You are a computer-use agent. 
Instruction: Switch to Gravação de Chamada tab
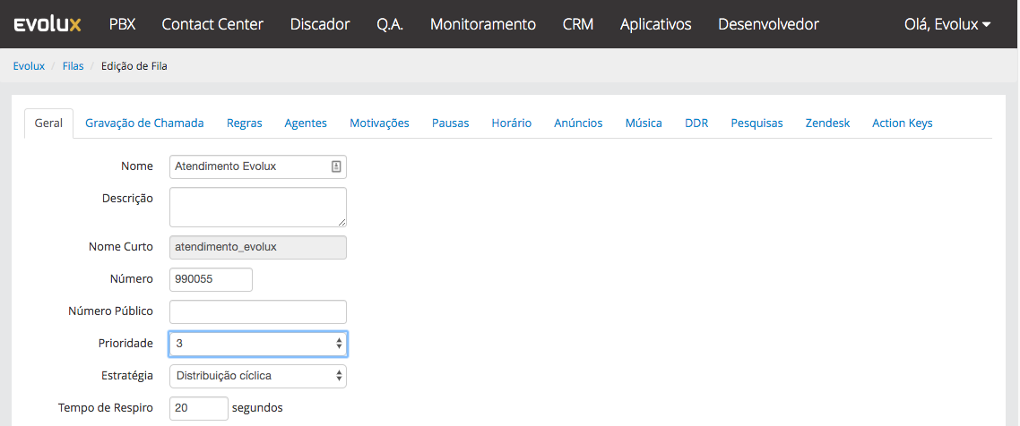click(144, 123)
